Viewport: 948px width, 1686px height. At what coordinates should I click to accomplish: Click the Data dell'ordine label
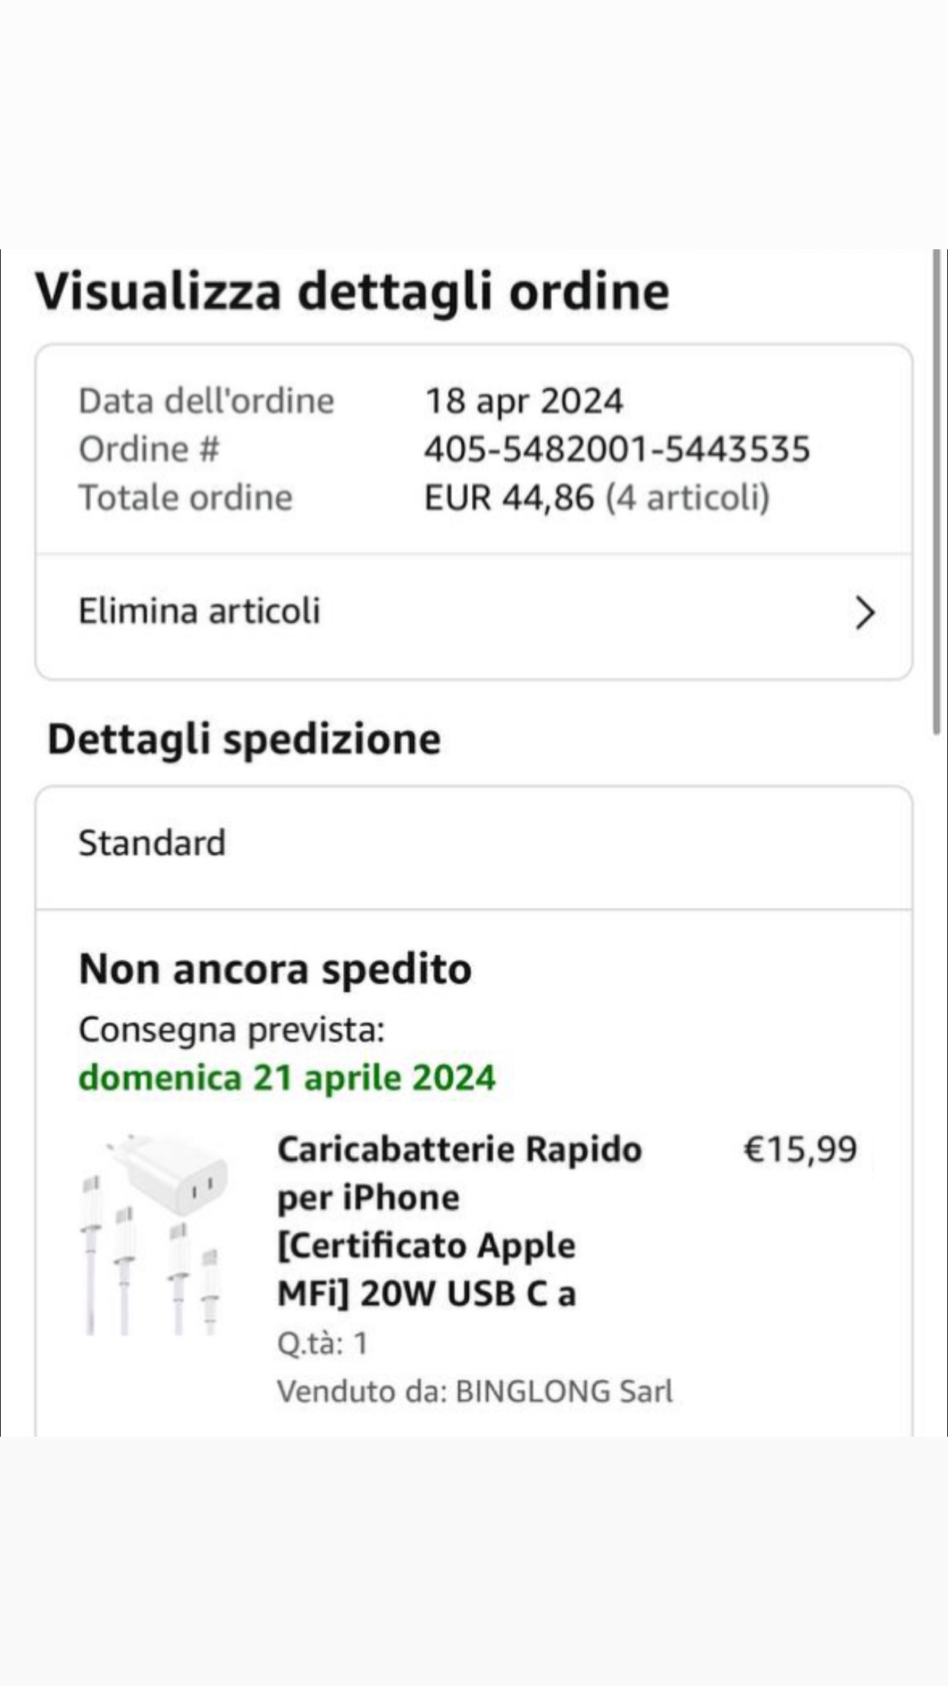point(207,401)
